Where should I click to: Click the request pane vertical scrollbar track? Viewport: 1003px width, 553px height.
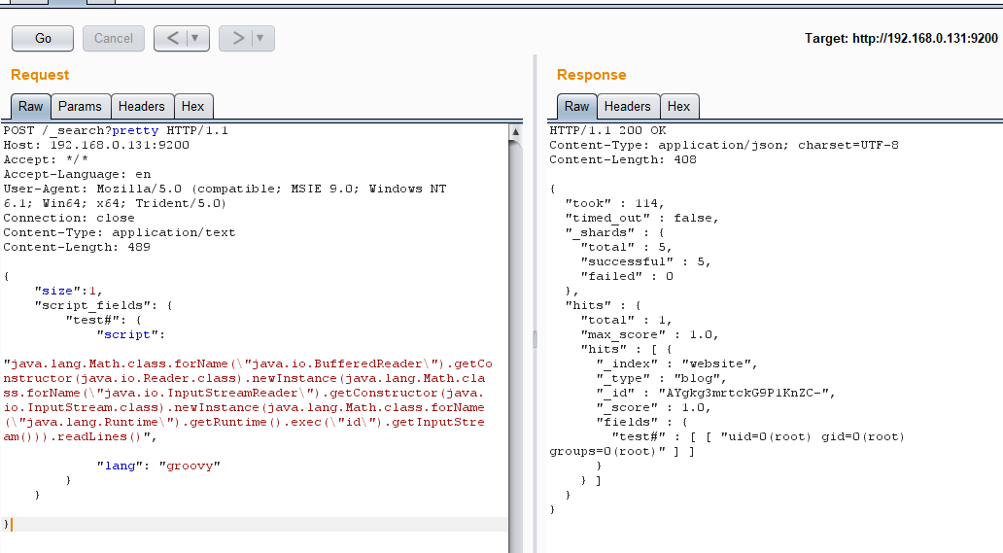click(515, 345)
